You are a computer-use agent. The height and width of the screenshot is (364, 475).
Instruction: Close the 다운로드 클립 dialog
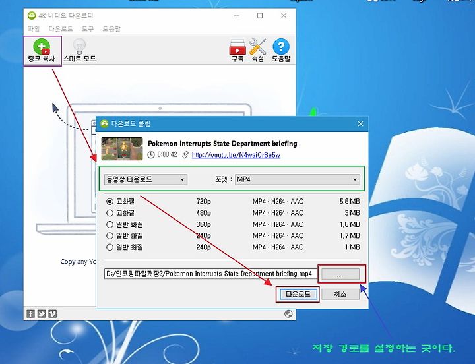click(x=360, y=123)
